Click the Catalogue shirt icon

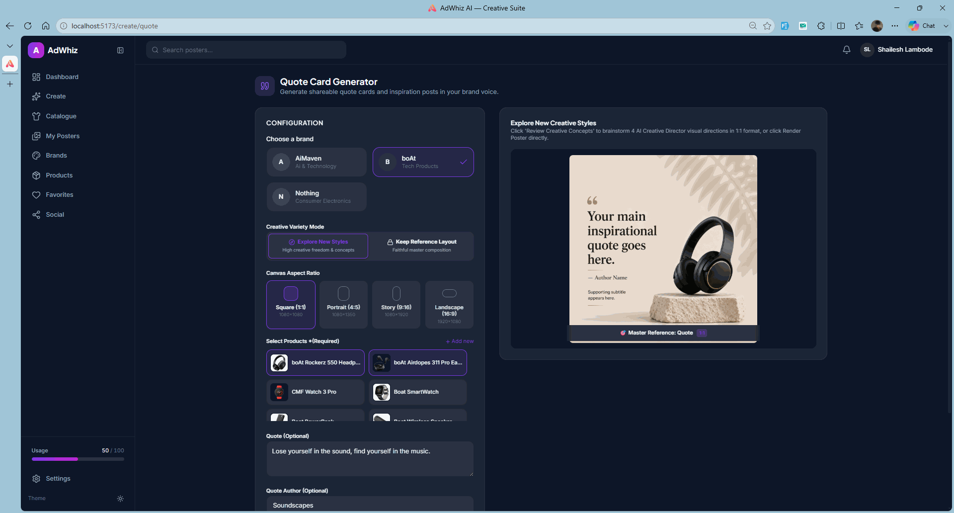(36, 116)
